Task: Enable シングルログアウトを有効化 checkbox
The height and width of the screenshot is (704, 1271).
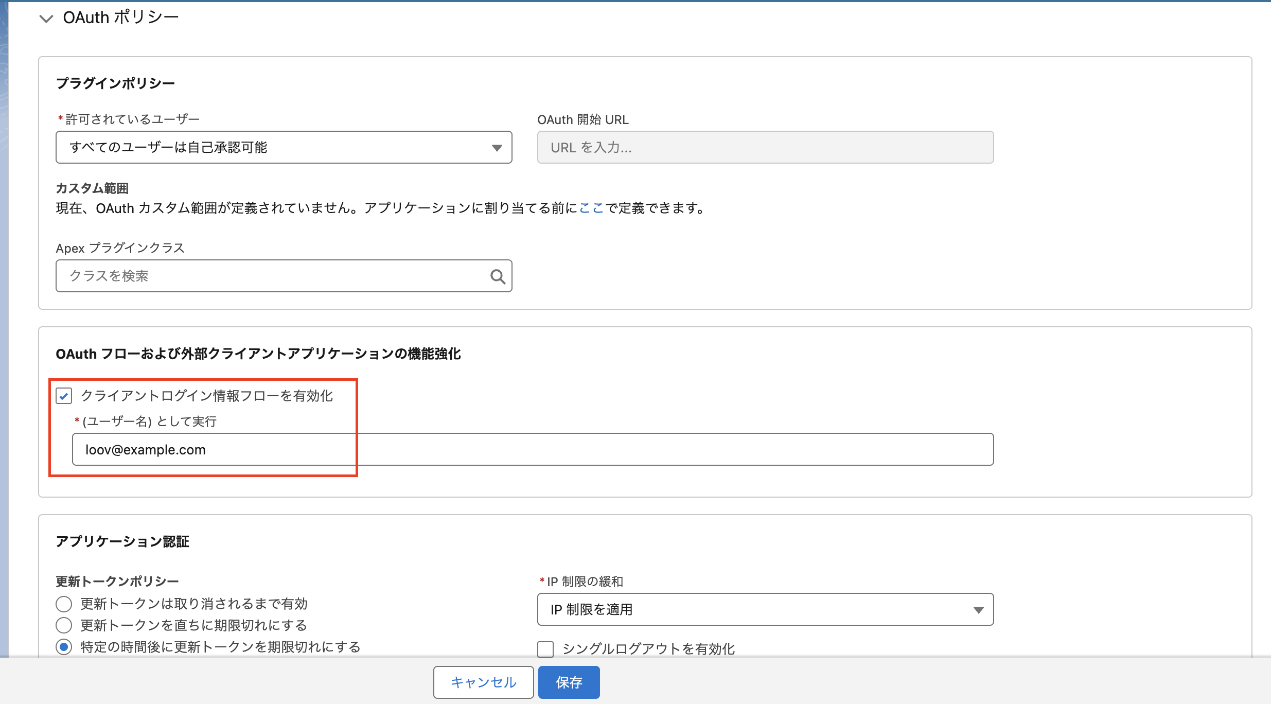Action: [x=545, y=649]
